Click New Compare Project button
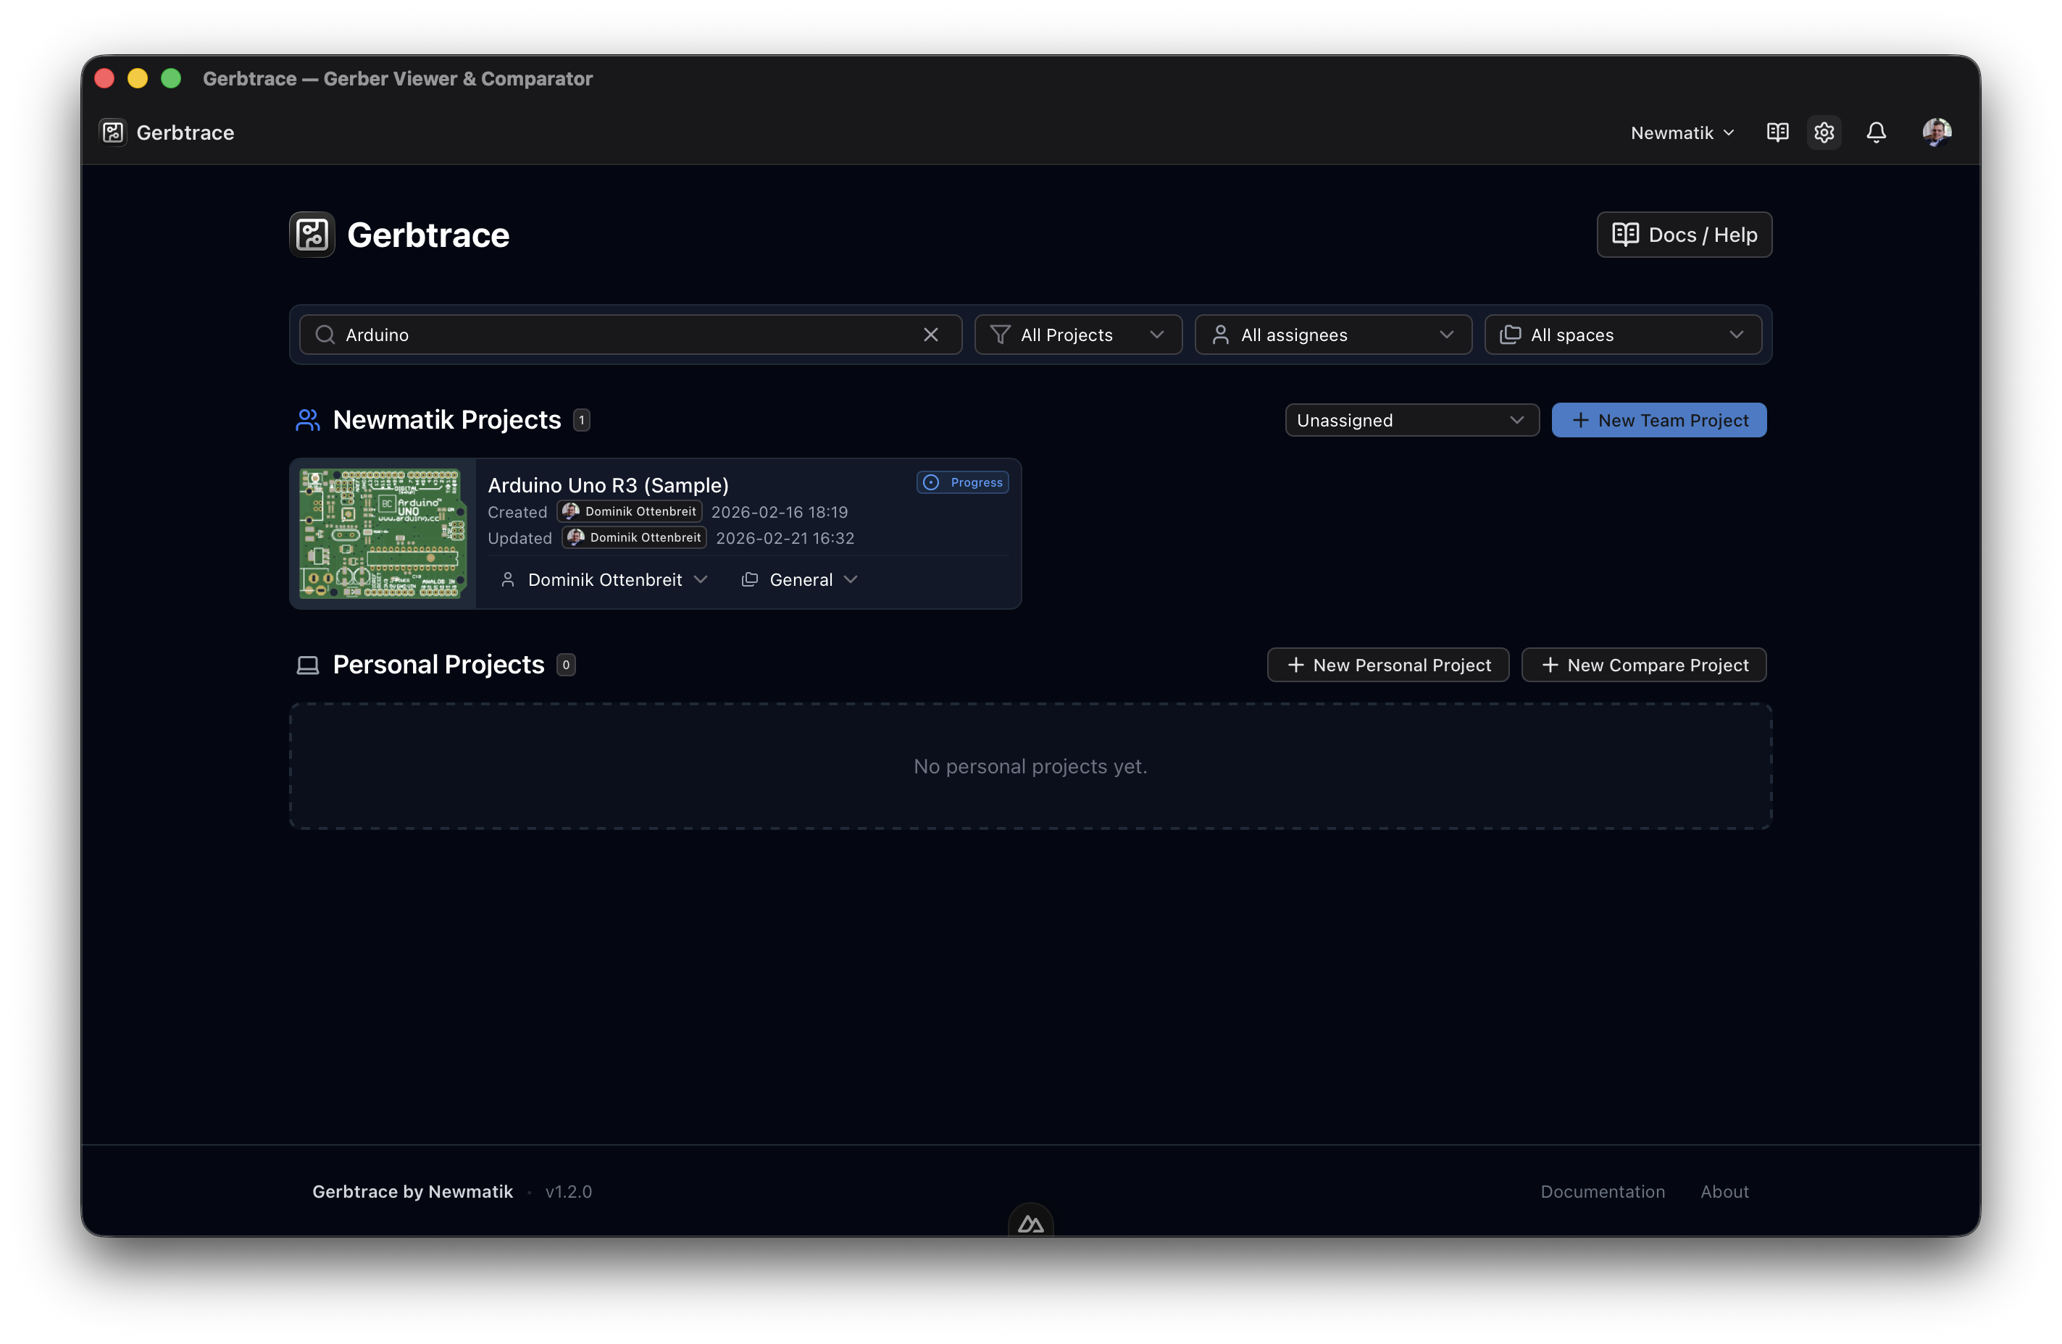 point(1643,665)
